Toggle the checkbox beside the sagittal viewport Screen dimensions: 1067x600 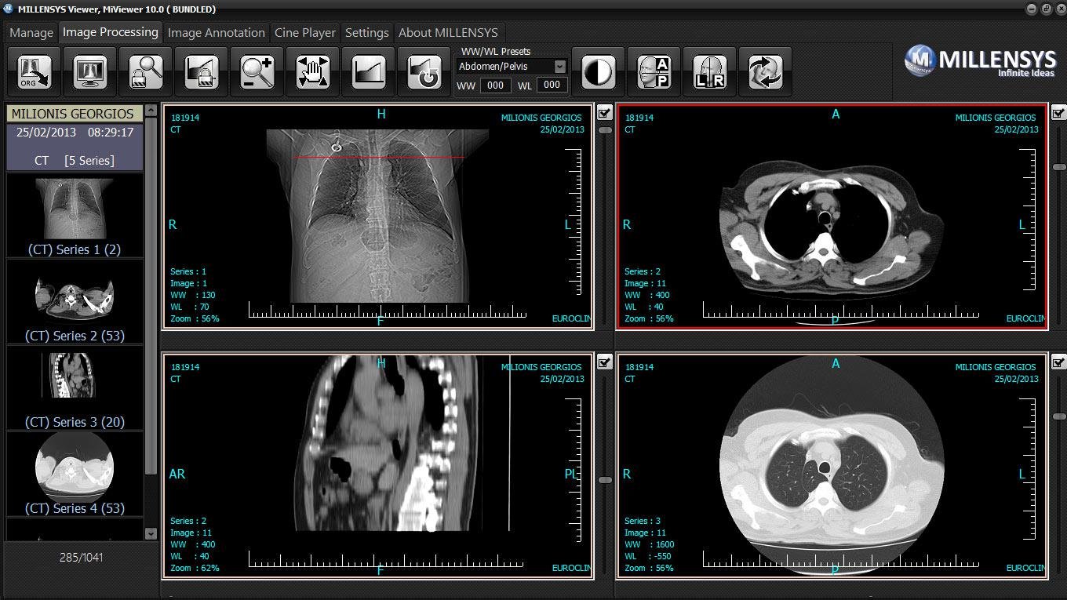coord(605,362)
